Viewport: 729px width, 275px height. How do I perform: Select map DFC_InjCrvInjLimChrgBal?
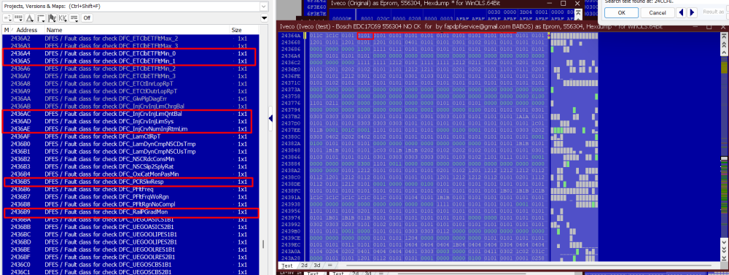pyautogui.click(x=130, y=106)
